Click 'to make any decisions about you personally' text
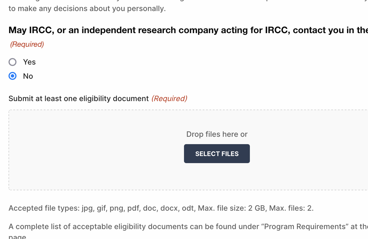Image resolution: width=368 pixels, height=239 pixels. pos(87,9)
